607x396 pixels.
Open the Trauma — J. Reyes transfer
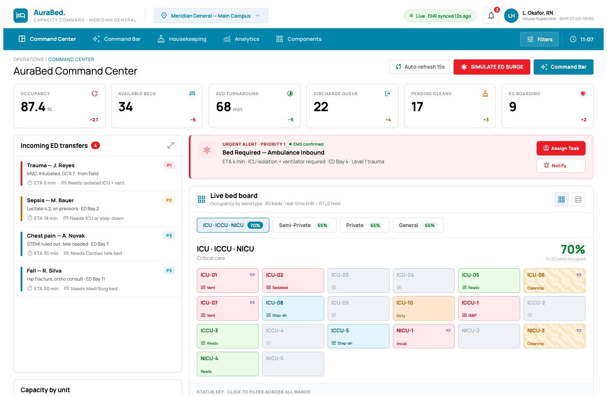98,174
